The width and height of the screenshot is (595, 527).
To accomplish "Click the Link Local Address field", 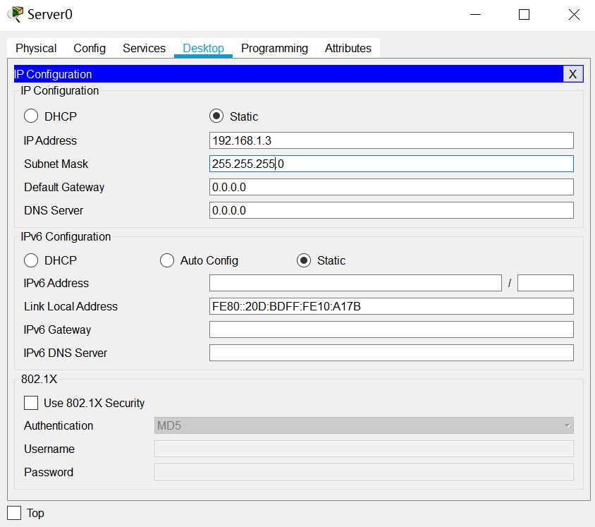I will point(391,306).
